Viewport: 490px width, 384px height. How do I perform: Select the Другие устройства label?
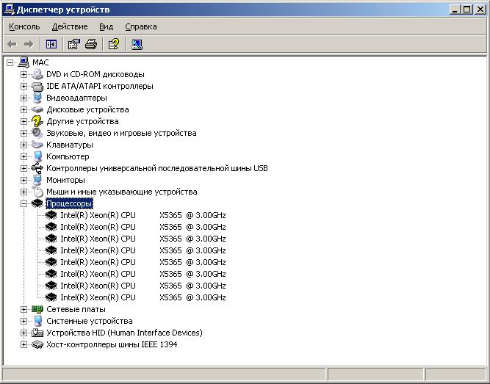[82, 121]
